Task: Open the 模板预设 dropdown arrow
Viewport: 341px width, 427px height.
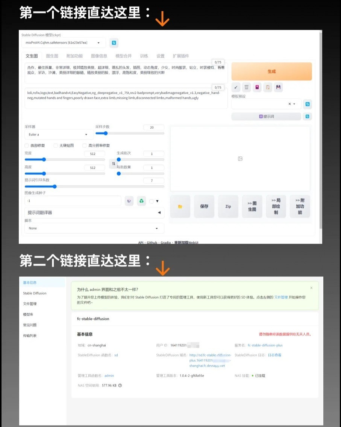Action: pos(294,104)
